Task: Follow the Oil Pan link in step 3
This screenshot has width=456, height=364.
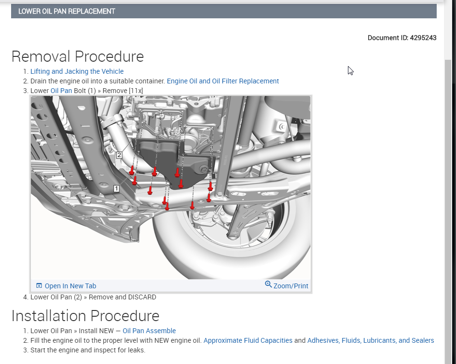Action: click(61, 91)
